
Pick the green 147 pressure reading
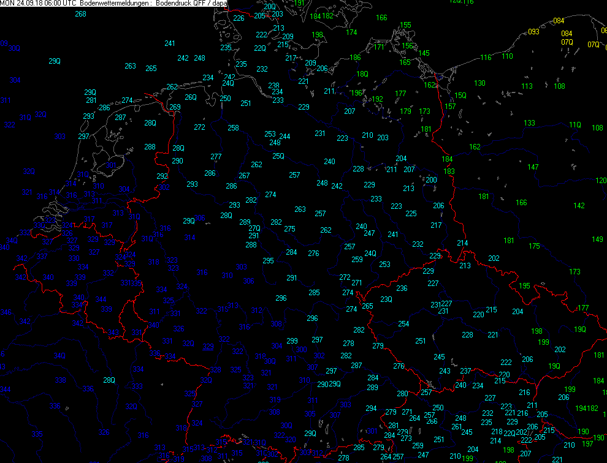[533, 167]
